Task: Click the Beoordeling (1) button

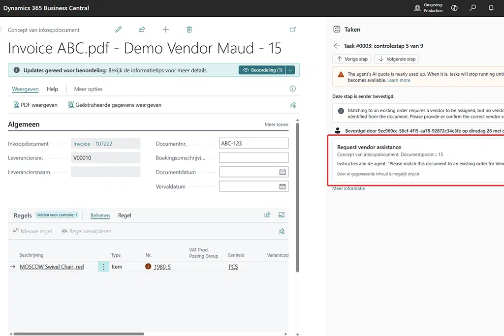Action: [x=262, y=70]
